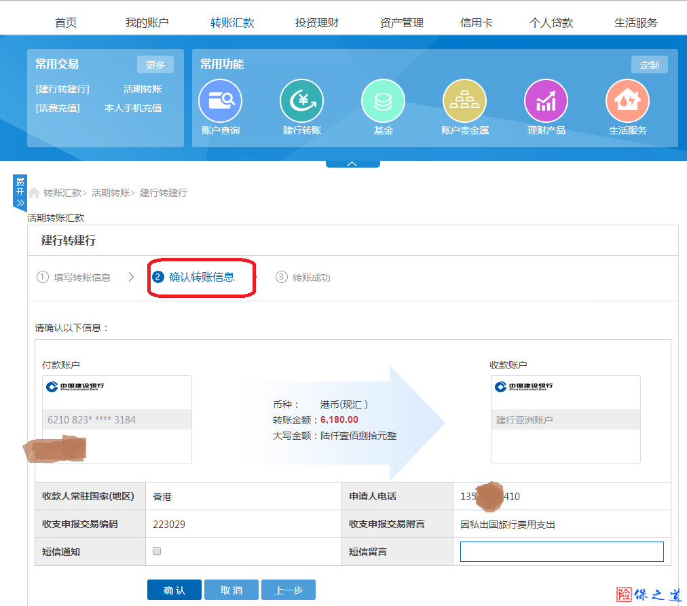Select the [建行转建行] quick link
This screenshot has height=606, width=687.
pos(62,89)
